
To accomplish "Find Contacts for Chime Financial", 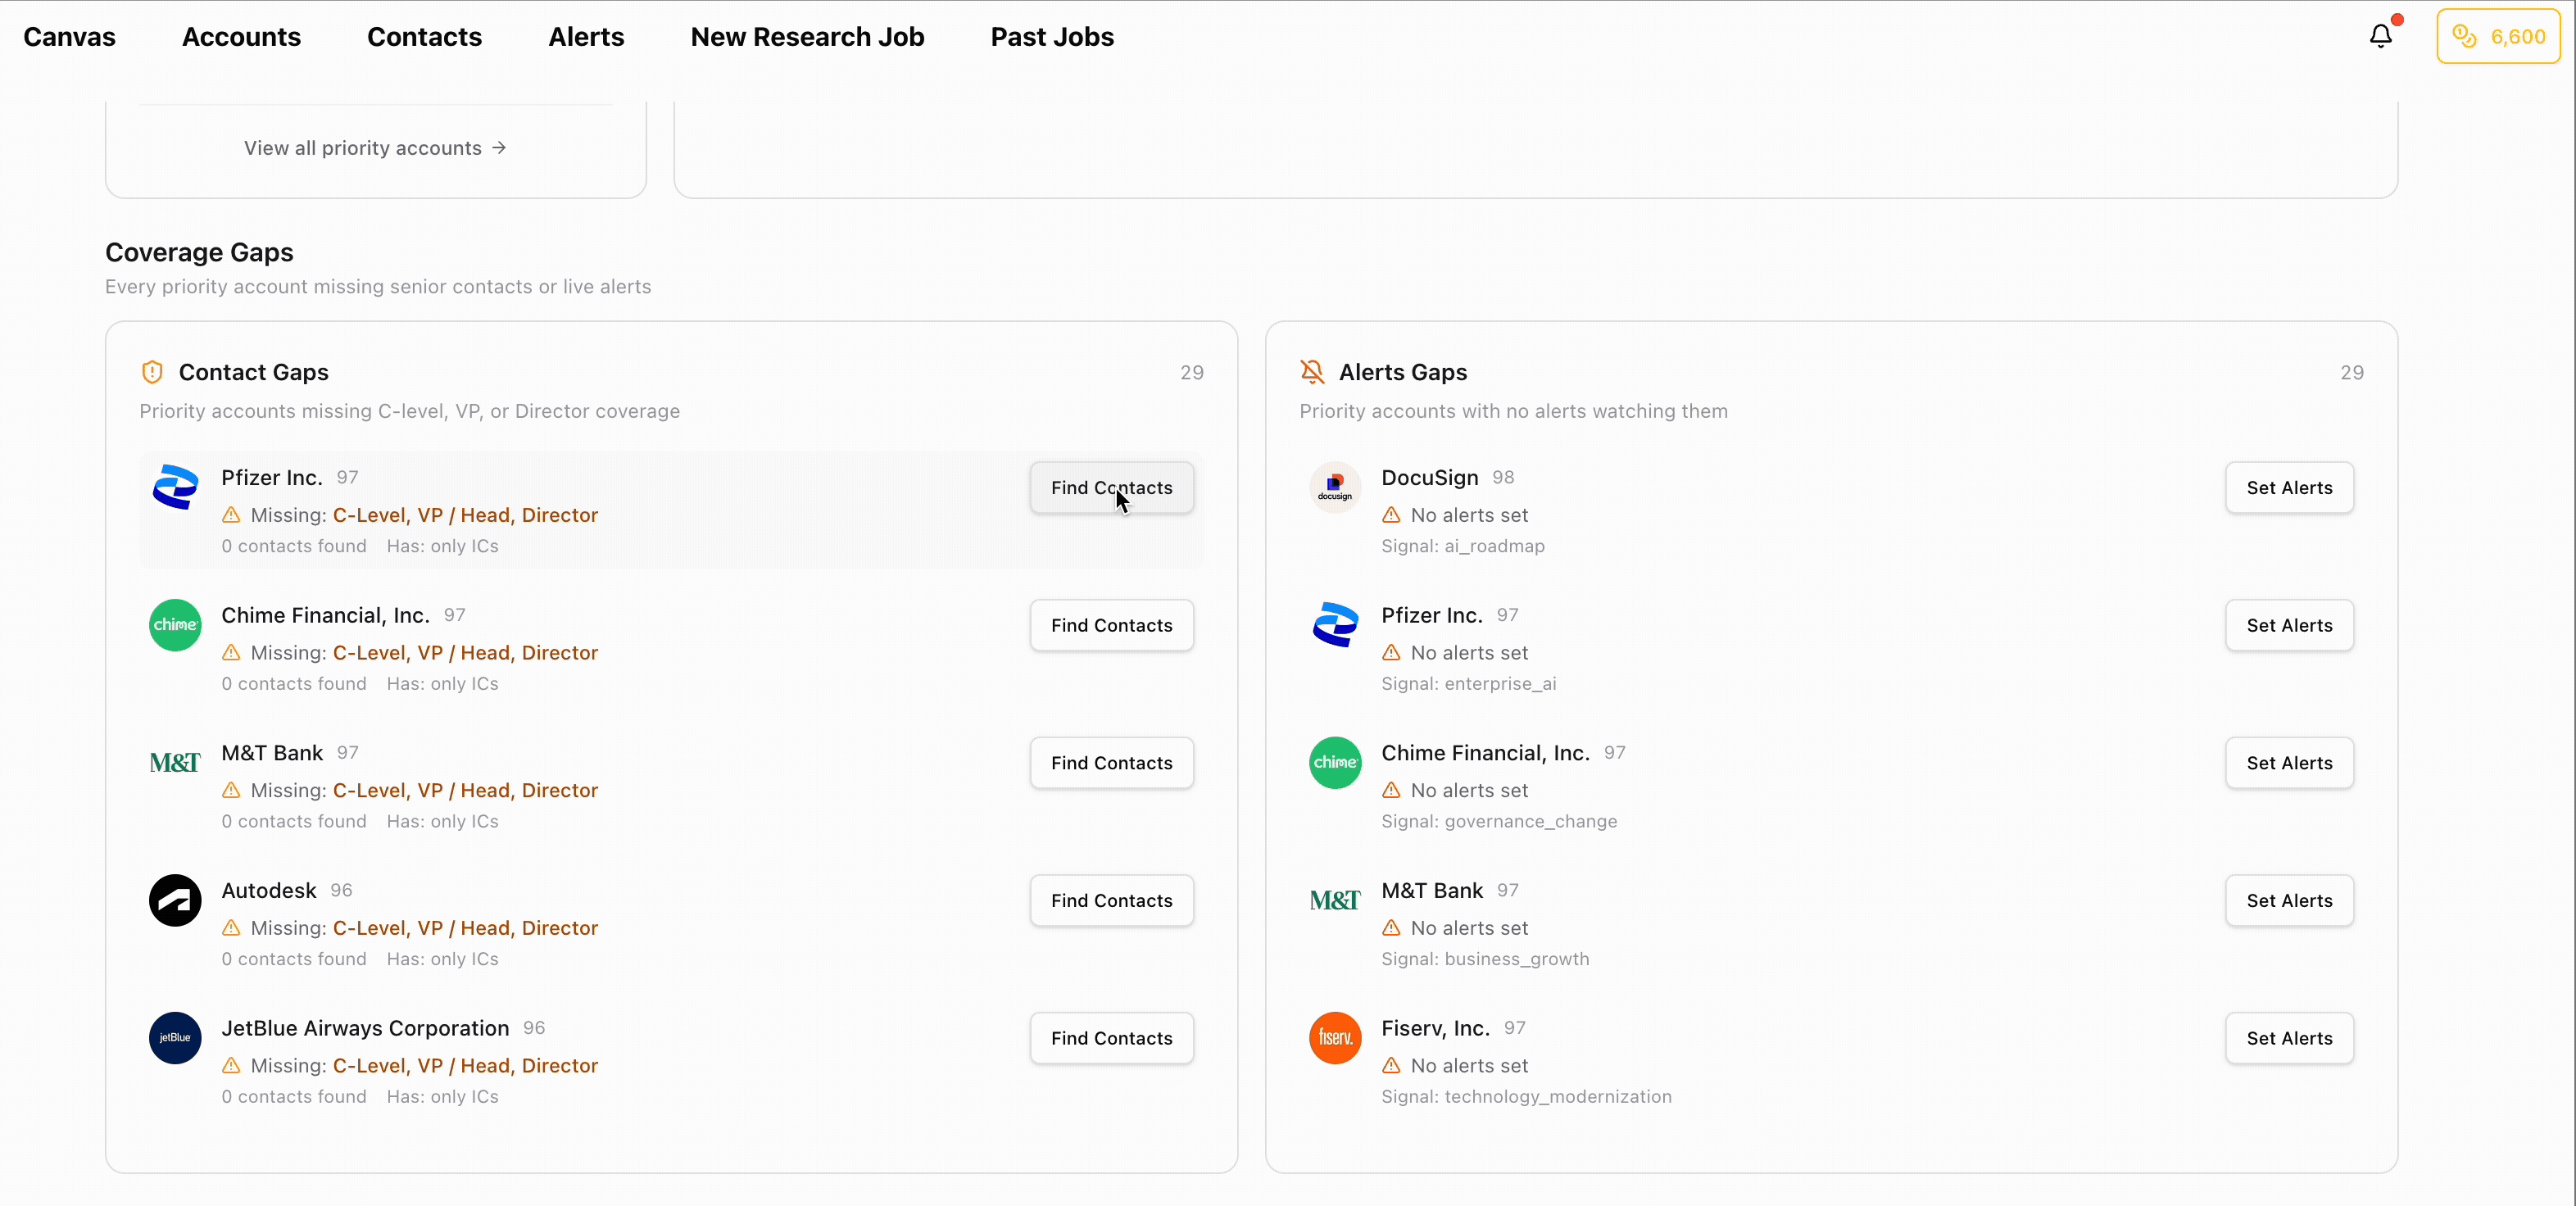I will (1111, 625).
